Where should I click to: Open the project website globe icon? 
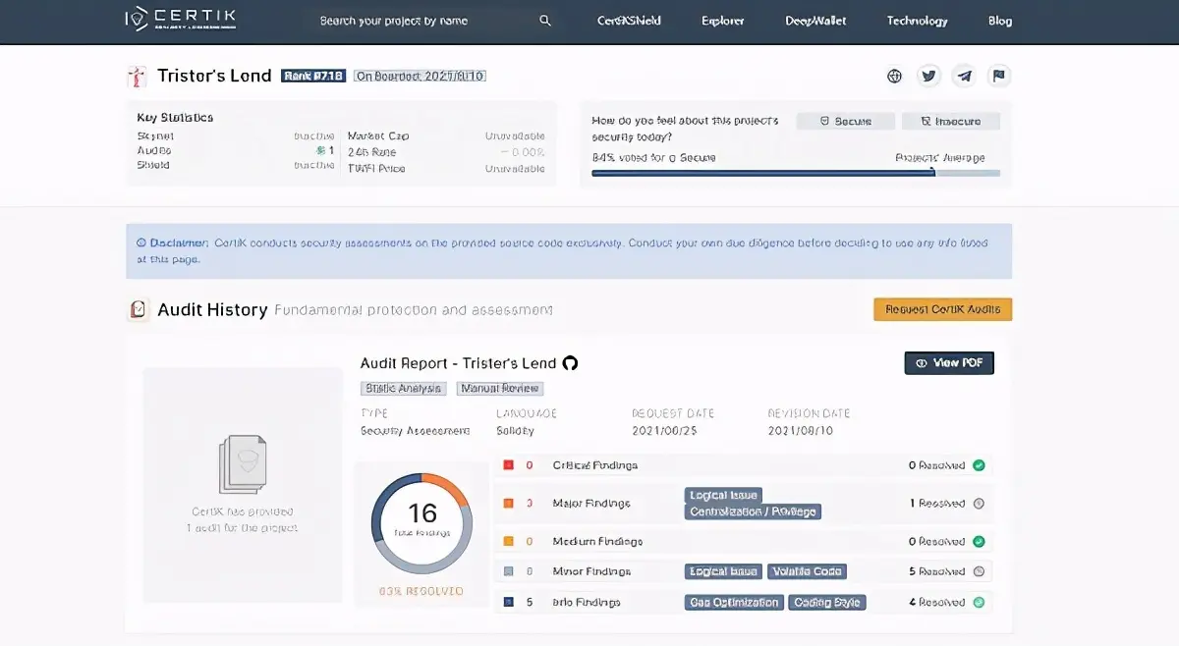pyautogui.click(x=894, y=76)
